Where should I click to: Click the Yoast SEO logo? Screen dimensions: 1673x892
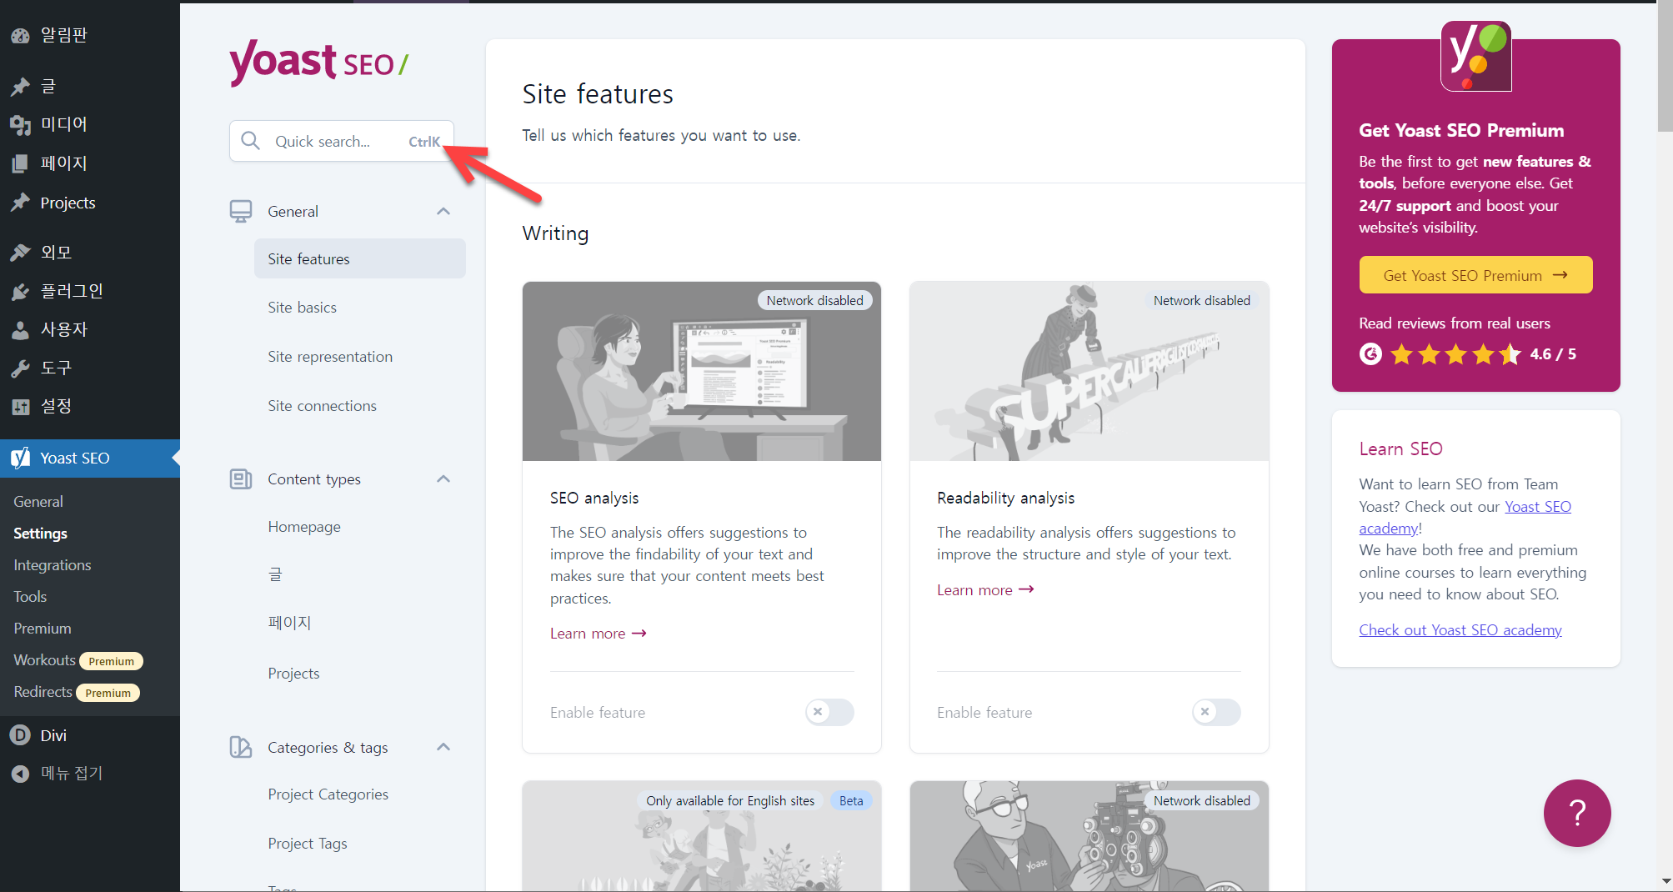pyautogui.click(x=319, y=62)
